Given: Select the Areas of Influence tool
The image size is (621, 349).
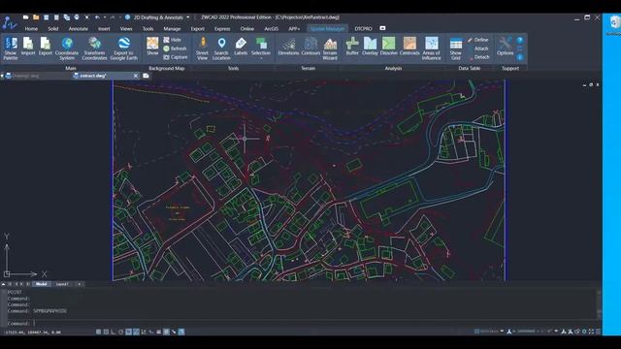Looking at the screenshot, I should tap(431, 48).
